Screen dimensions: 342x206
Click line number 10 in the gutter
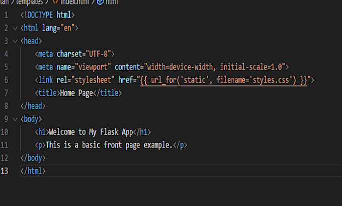click(5, 132)
